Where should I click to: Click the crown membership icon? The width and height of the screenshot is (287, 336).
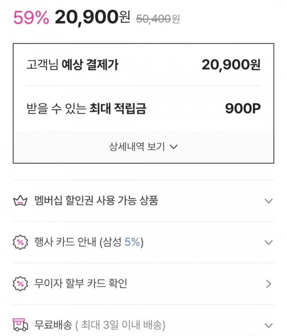(x=20, y=201)
